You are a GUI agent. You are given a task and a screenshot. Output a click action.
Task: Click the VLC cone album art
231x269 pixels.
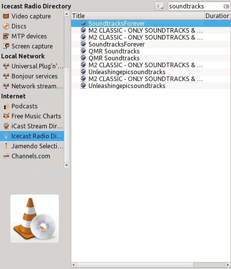(x=35, y=219)
